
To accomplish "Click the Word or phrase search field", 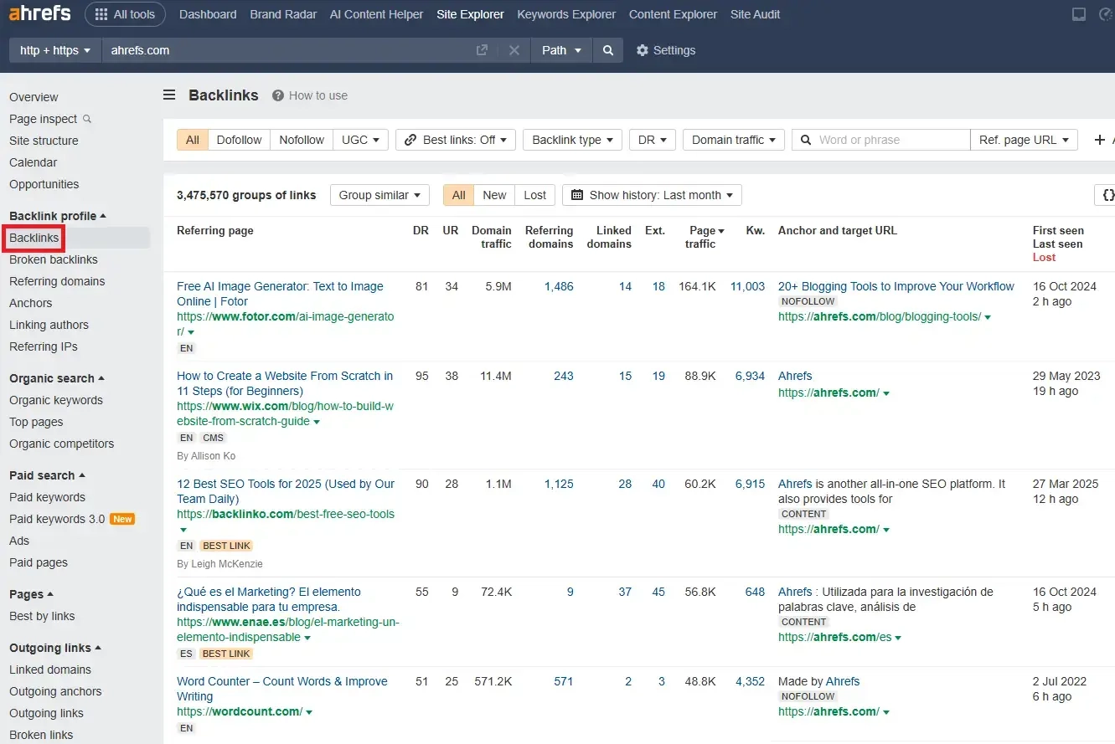I will [888, 140].
